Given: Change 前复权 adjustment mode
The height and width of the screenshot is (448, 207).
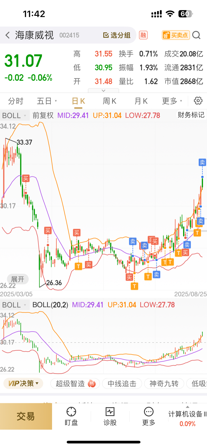Looking at the screenshot, I should [43, 116].
